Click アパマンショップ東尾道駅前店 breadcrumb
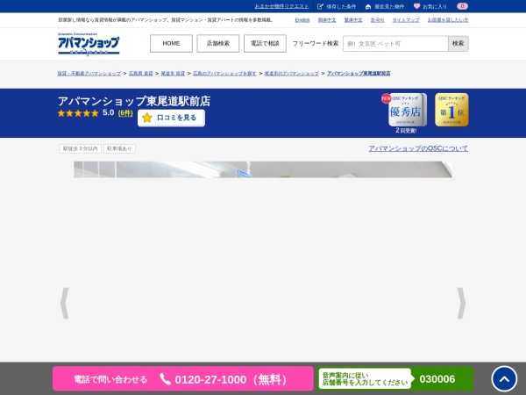The width and height of the screenshot is (526, 395). tap(359, 73)
